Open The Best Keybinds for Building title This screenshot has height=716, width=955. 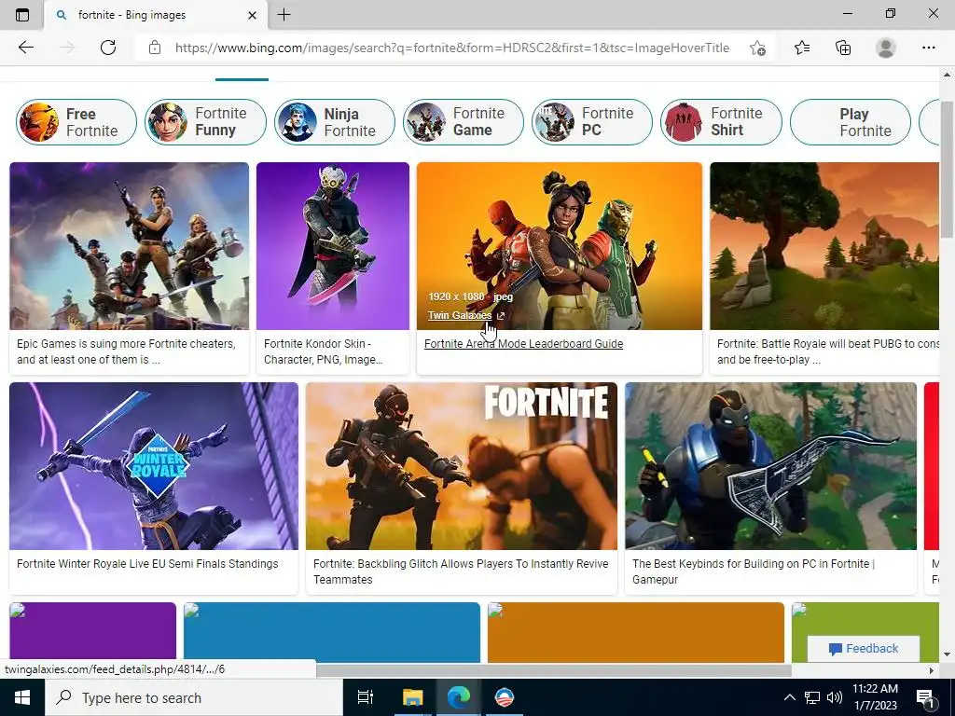coord(754,571)
